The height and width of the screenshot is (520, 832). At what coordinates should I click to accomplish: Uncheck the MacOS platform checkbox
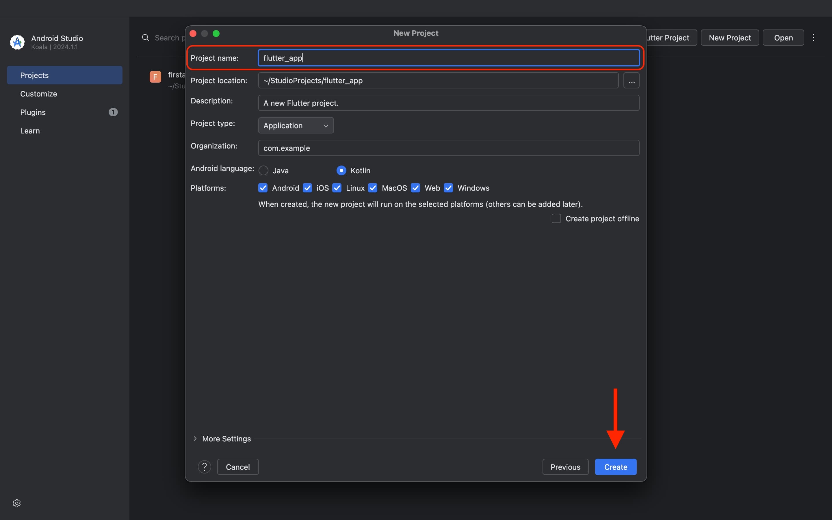[x=373, y=188]
